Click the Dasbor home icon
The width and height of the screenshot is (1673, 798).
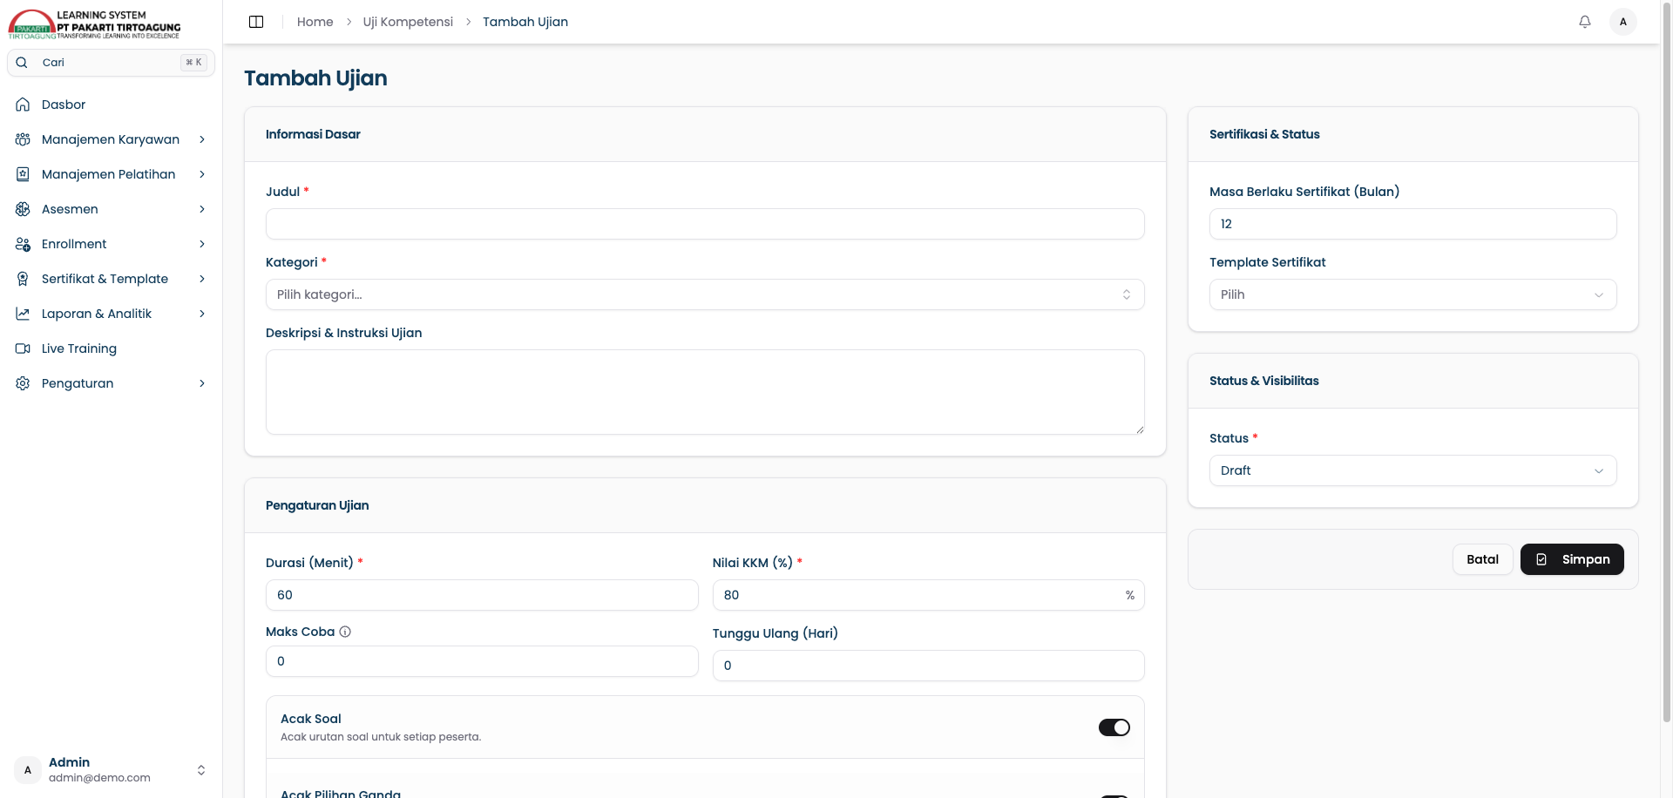(x=23, y=105)
